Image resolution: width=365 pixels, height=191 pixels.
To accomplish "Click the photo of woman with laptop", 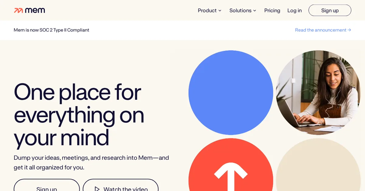I will (x=318, y=92).
